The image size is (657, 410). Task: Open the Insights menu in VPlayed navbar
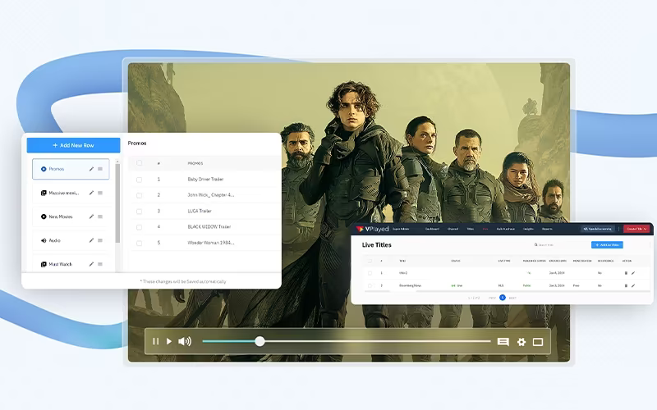click(x=528, y=229)
